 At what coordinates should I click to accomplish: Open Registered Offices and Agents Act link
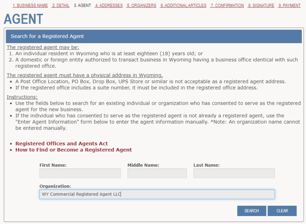(x=61, y=144)
